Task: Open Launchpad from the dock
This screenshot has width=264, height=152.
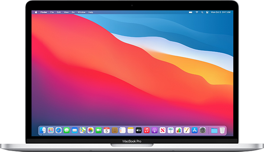Action: point(51,130)
